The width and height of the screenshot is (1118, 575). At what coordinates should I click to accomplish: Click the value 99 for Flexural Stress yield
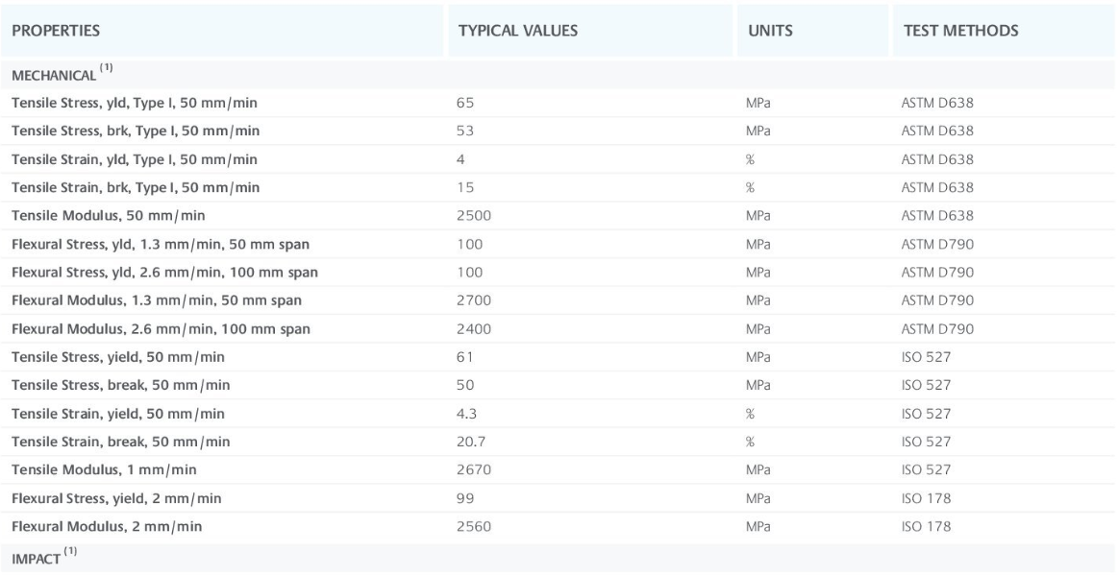[465, 498]
